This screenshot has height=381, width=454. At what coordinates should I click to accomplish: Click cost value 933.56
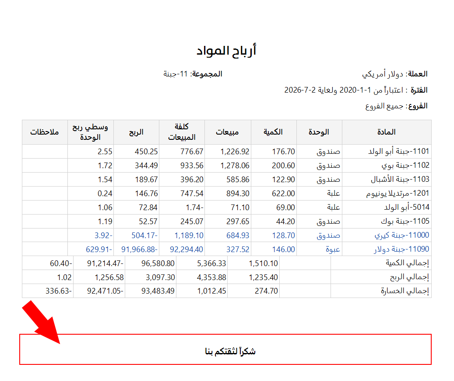point(192,166)
